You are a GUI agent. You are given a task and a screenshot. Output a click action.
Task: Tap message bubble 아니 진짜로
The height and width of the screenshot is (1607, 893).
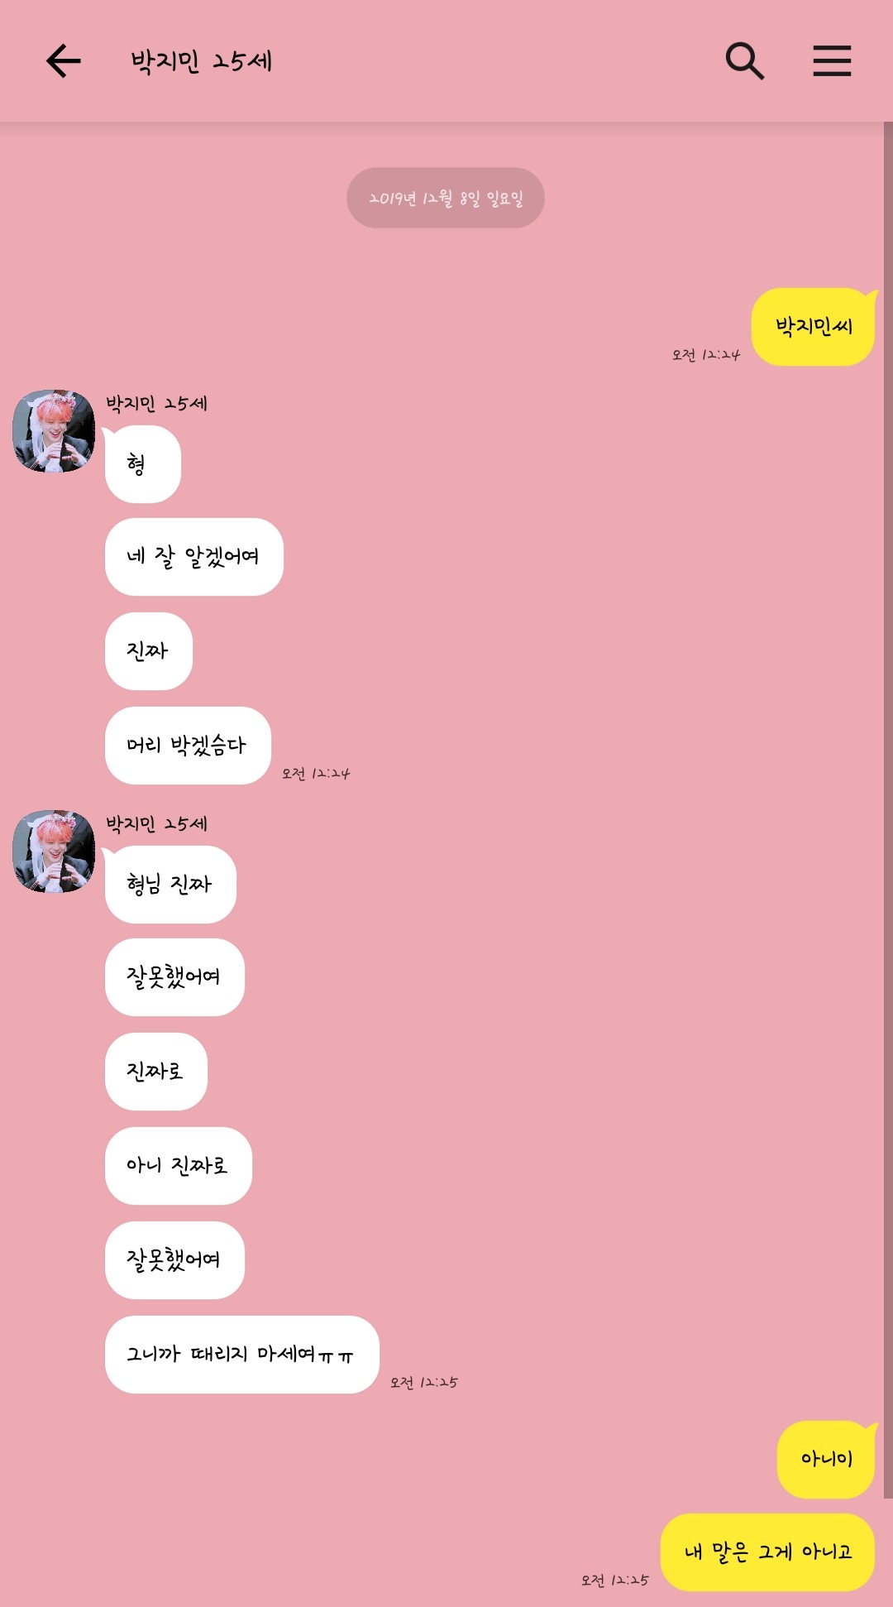(x=178, y=1166)
